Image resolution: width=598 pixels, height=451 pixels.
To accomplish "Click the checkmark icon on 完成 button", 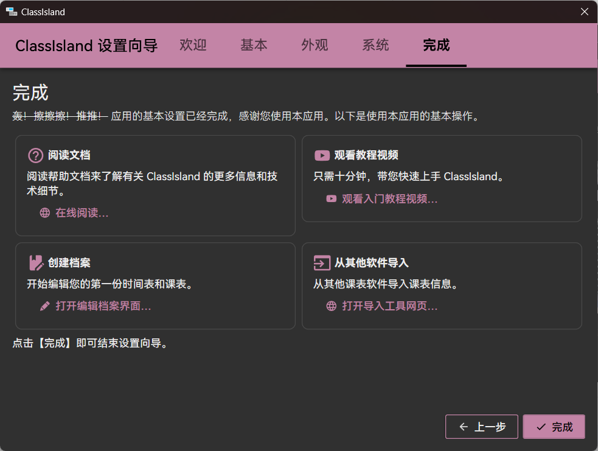I will tap(541, 427).
